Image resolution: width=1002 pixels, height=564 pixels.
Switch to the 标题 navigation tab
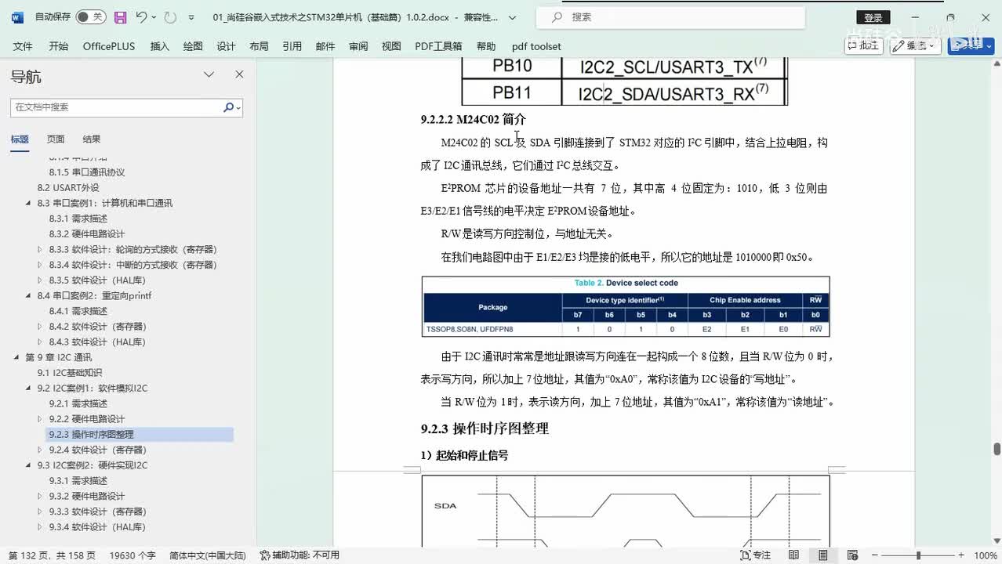click(20, 139)
